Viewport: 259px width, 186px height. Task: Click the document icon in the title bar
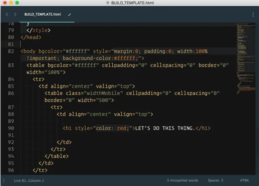[x=108, y=3]
